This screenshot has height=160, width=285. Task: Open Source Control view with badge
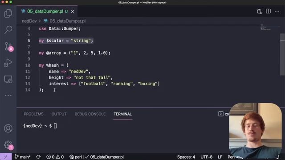pyautogui.click(x=8, y=46)
